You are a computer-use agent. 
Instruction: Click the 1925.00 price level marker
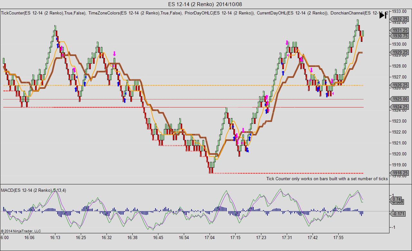click(x=400, y=99)
